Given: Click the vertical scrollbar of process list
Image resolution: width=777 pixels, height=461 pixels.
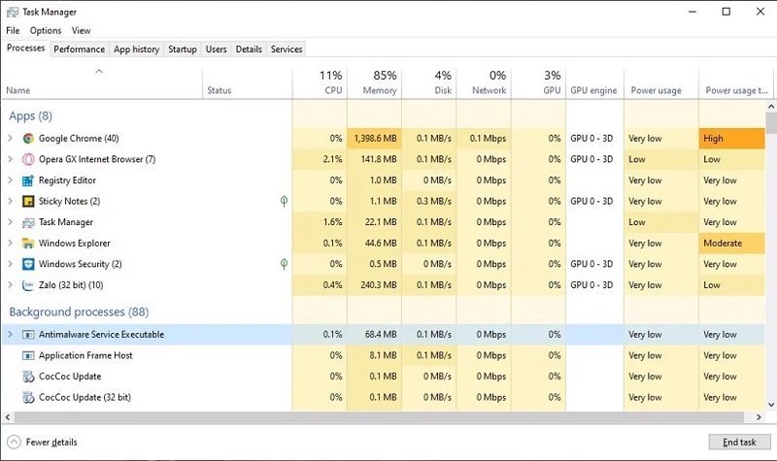Looking at the screenshot, I should [x=770, y=252].
